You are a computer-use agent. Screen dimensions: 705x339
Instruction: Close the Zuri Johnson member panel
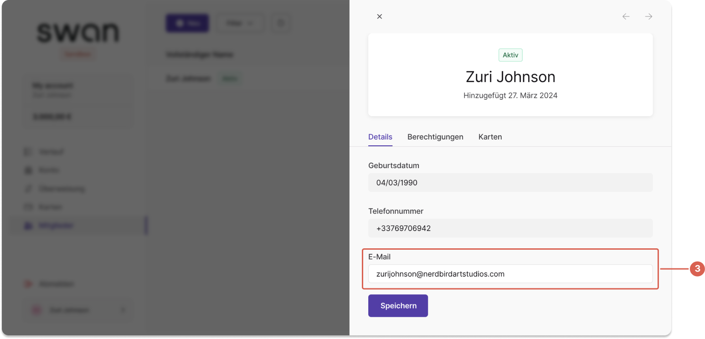(x=379, y=16)
